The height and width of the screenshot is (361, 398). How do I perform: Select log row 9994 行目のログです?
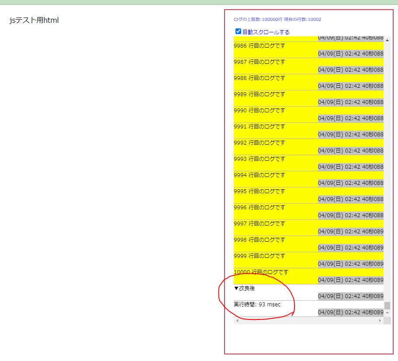(x=308, y=179)
